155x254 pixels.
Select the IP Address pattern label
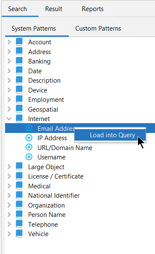pos(52,138)
